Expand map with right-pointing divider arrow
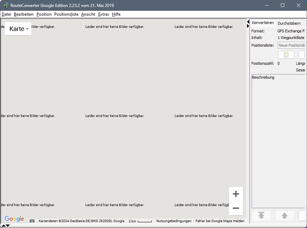Screen dimensions: 307x228 [x=248, y=26]
